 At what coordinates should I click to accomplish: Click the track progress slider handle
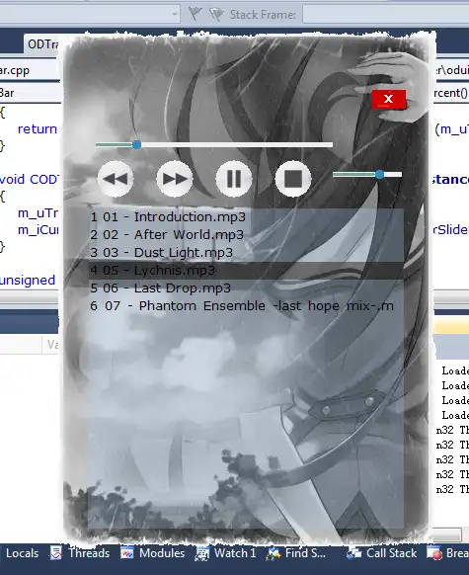(x=136, y=145)
